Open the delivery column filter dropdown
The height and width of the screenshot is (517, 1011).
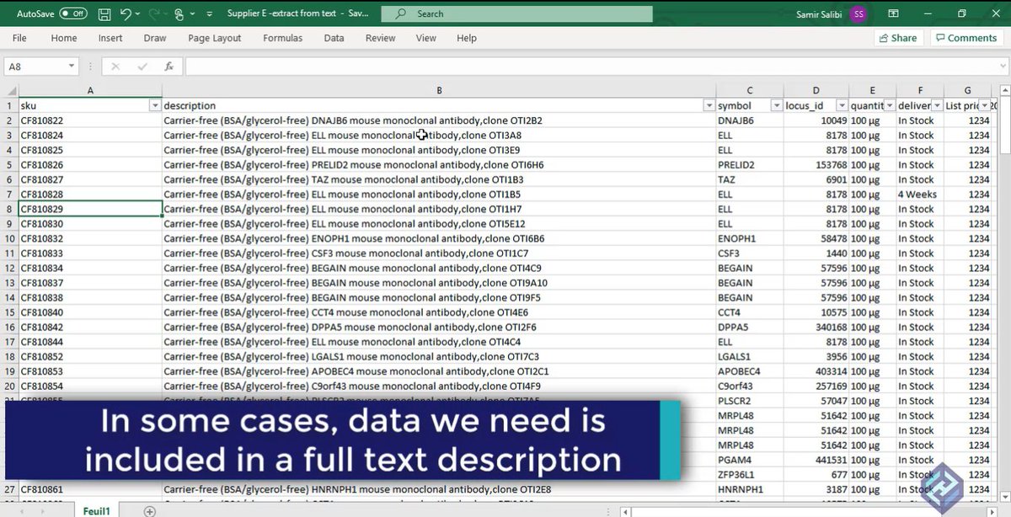pyautogui.click(x=935, y=106)
